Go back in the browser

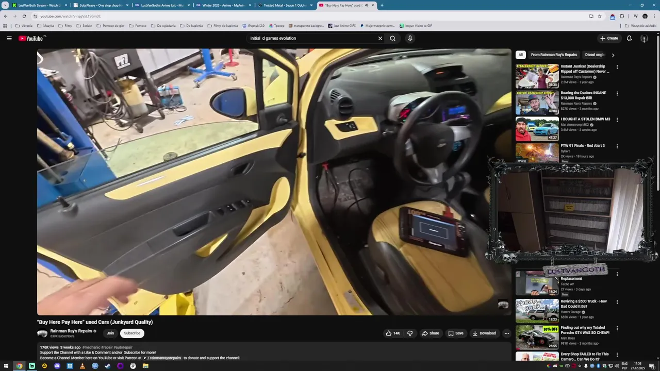pos(6,16)
